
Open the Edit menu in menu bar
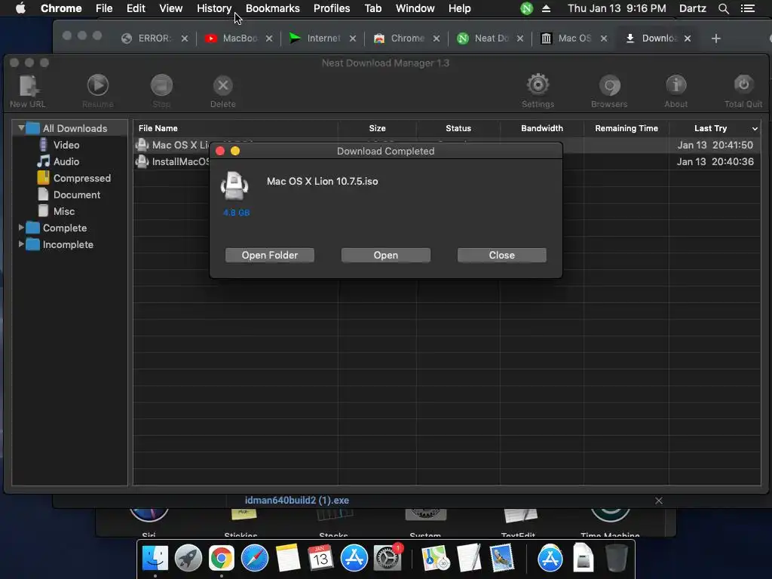tap(136, 8)
